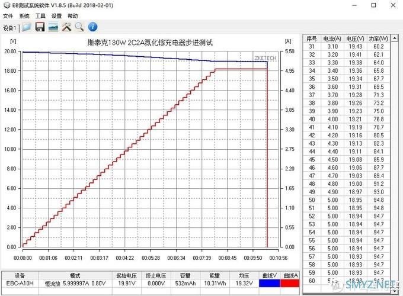Click the ZKETECH label on chart
403x296 pixels.
click(266, 58)
